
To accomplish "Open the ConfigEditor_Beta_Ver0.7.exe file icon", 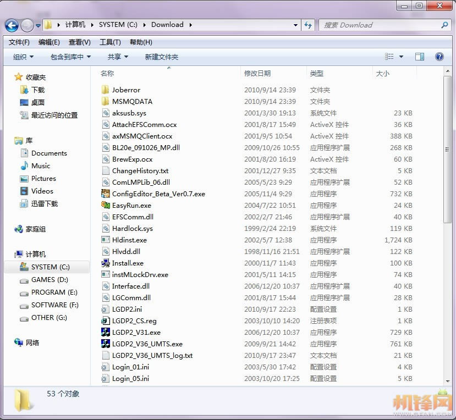I will 106,194.
